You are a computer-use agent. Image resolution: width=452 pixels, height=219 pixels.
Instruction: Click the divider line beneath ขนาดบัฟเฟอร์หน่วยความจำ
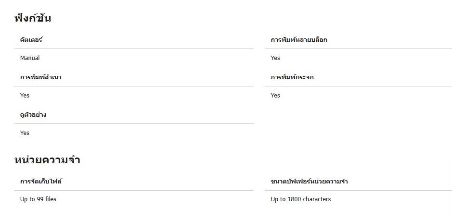(358, 190)
